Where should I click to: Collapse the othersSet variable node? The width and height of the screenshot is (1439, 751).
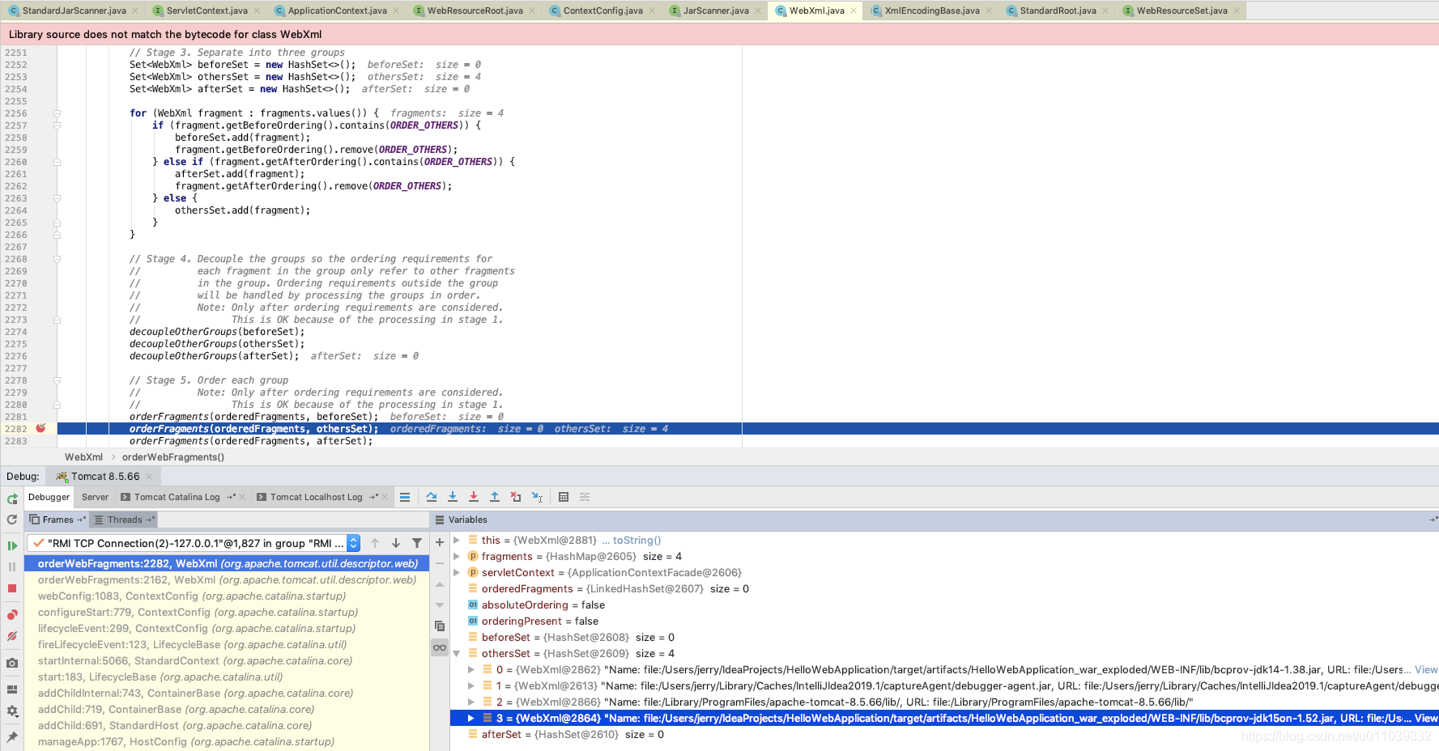tap(457, 653)
